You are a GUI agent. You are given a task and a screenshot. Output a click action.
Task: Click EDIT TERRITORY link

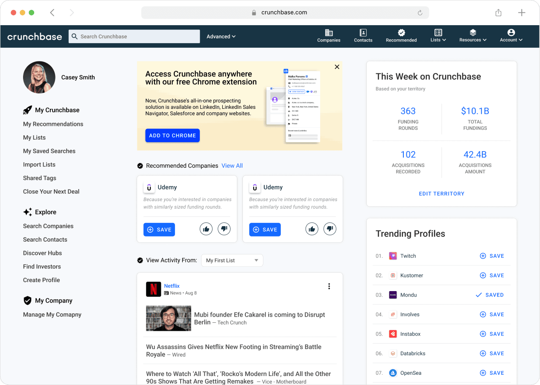click(441, 194)
